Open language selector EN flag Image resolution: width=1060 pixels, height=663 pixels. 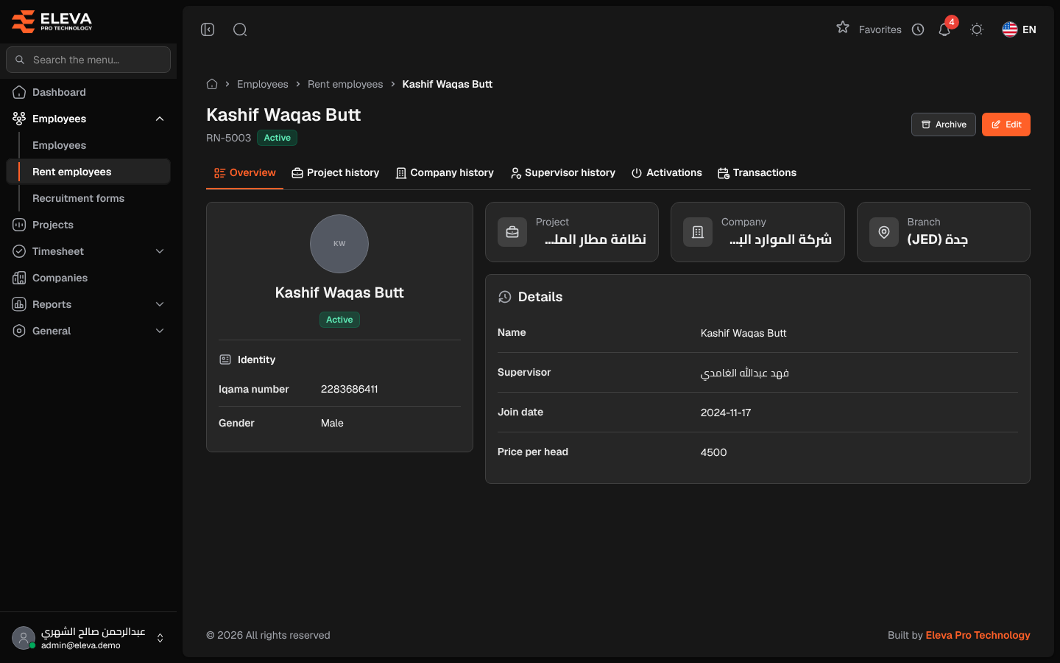(1019, 29)
